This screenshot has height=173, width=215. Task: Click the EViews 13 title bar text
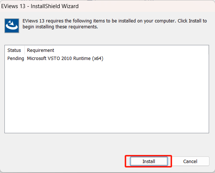click(40, 6)
